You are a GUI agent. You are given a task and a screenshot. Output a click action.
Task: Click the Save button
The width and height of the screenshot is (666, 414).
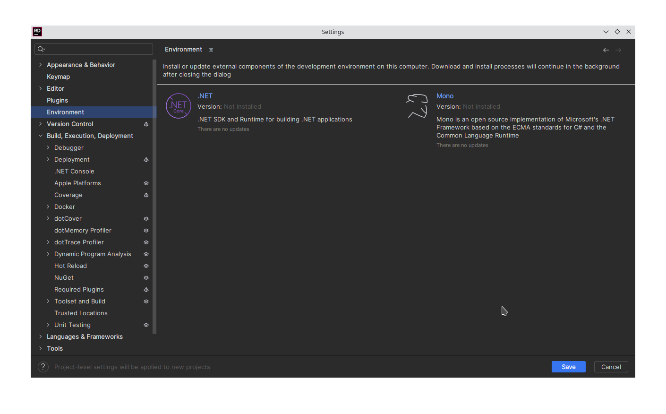tap(568, 367)
